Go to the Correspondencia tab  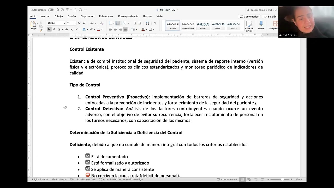tap(128, 16)
